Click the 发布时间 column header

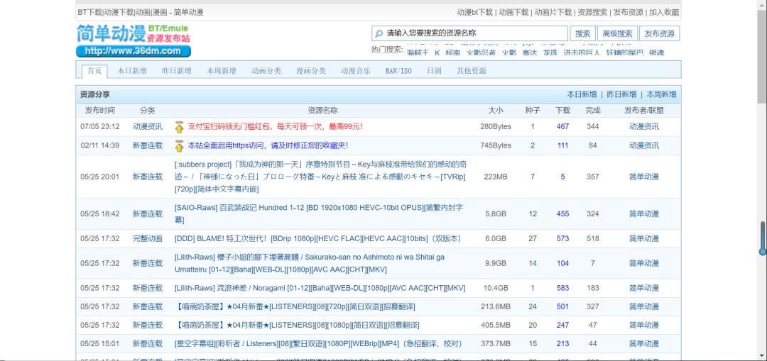click(x=100, y=111)
